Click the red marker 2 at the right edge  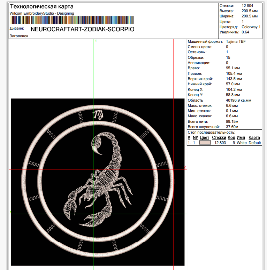(x=185, y=168)
